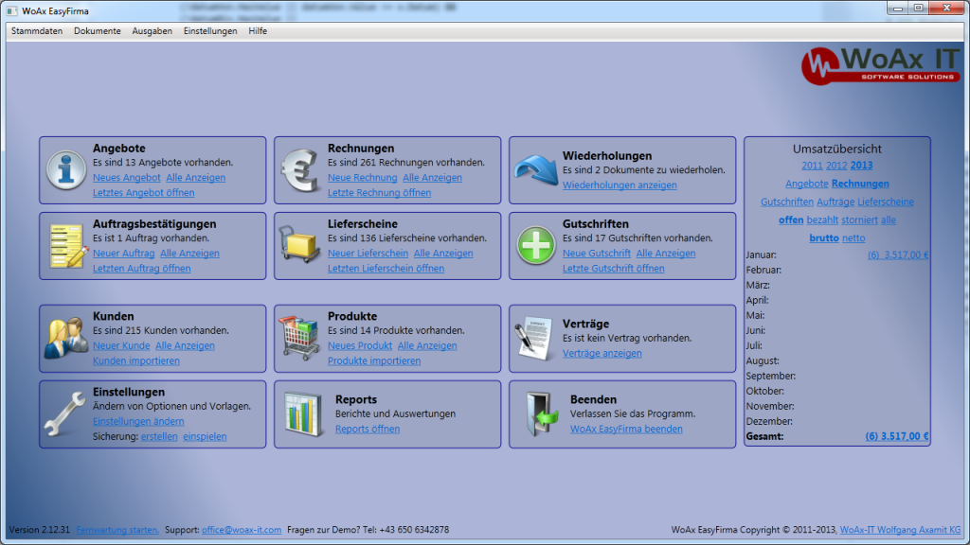The image size is (970, 545).
Task: Open Letztes Angebot öffnen link
Action: [144, 193]
